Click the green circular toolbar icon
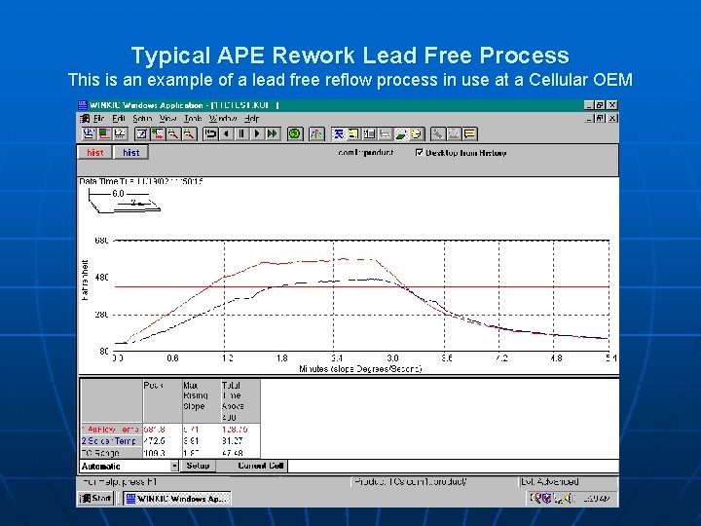The height and width of the screenshot is (526, 701). coord(295,133)
